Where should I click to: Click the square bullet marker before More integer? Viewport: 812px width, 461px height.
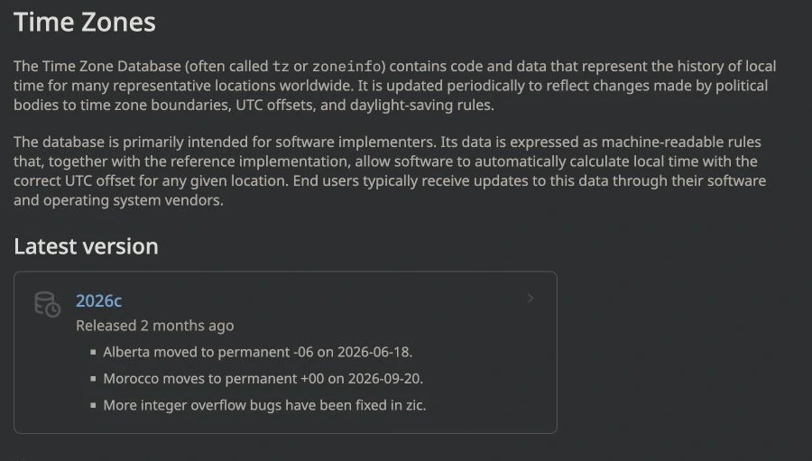[93, 405]
